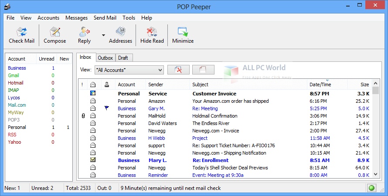
Task: Click the delete message button with red X
Action: point(178,70)
